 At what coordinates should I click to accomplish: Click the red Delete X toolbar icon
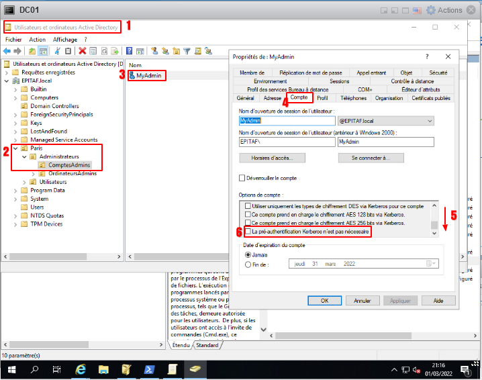[x=82, y=50]
